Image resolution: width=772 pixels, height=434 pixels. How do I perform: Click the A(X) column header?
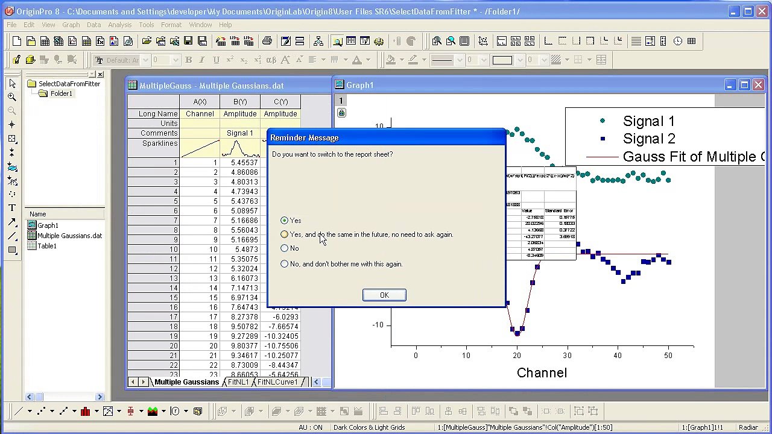(200, 102)
